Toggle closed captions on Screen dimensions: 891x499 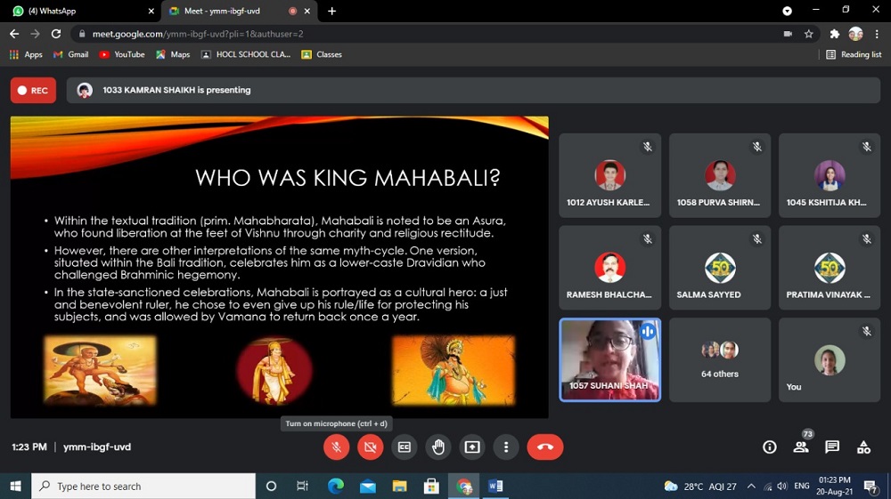click(x=405, y=447)
